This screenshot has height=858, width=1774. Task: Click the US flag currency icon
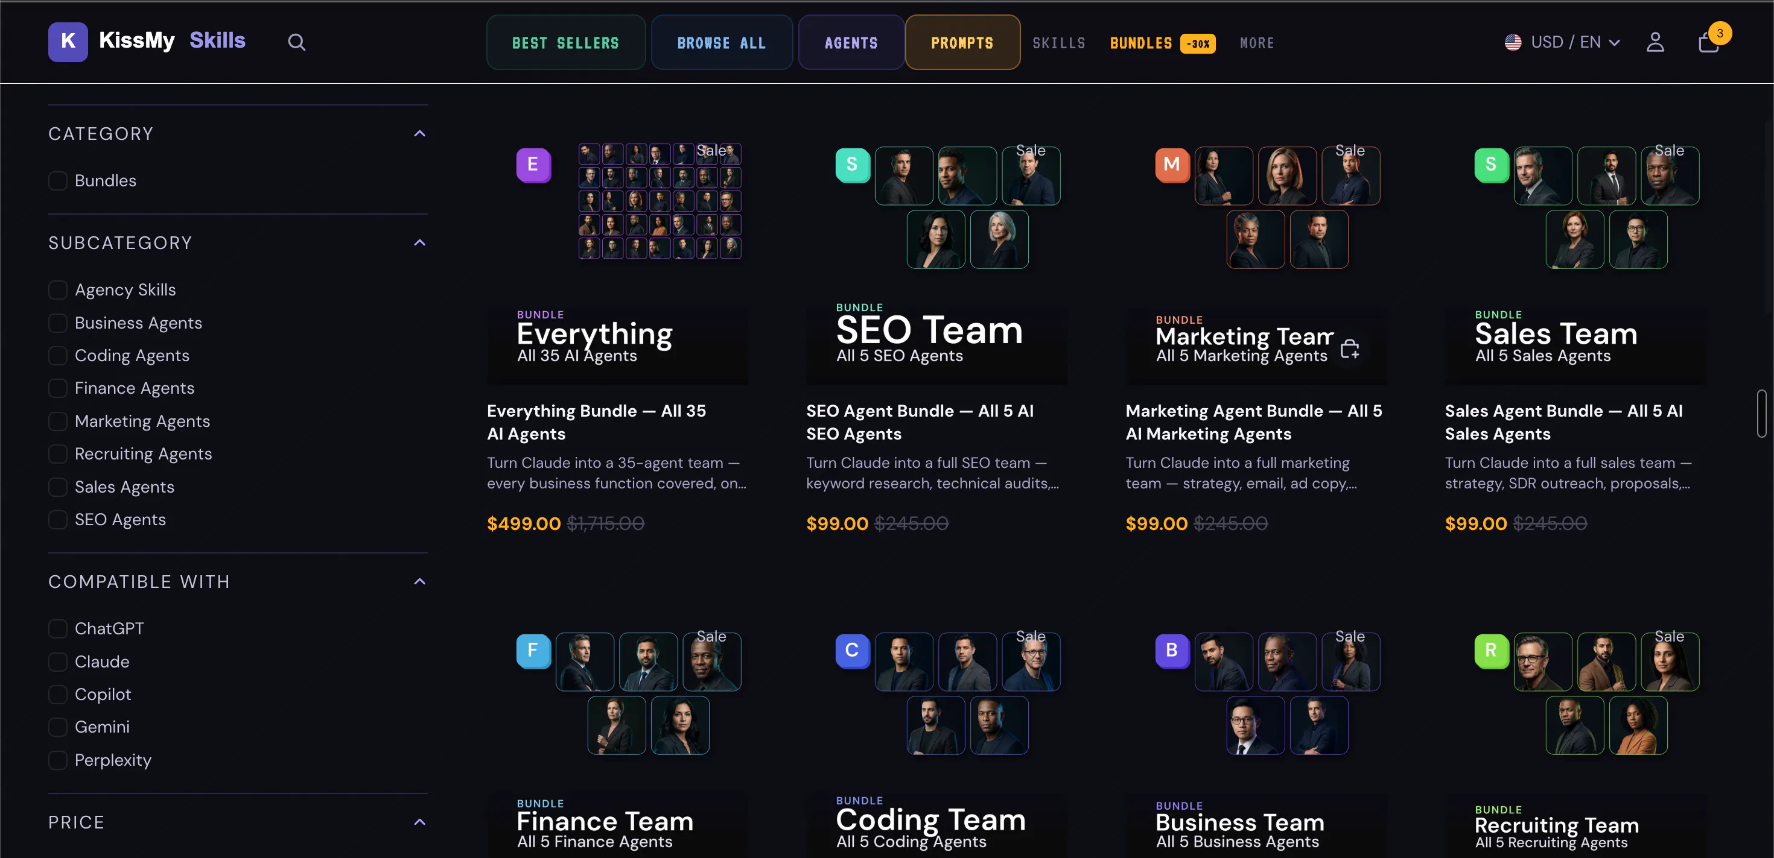pos(1512,43)
